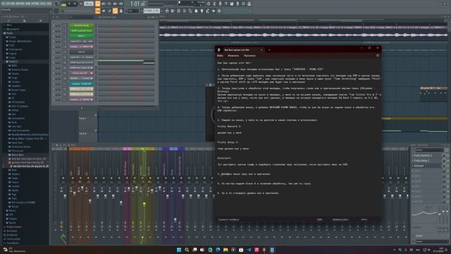Open File Explorer from the taskbar
Image resolution: width=451 pixels, height=254 pixels.
click(x=225, y=250)
